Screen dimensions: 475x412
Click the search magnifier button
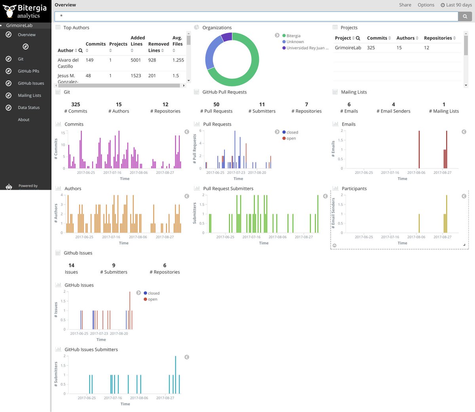(465, 16)
